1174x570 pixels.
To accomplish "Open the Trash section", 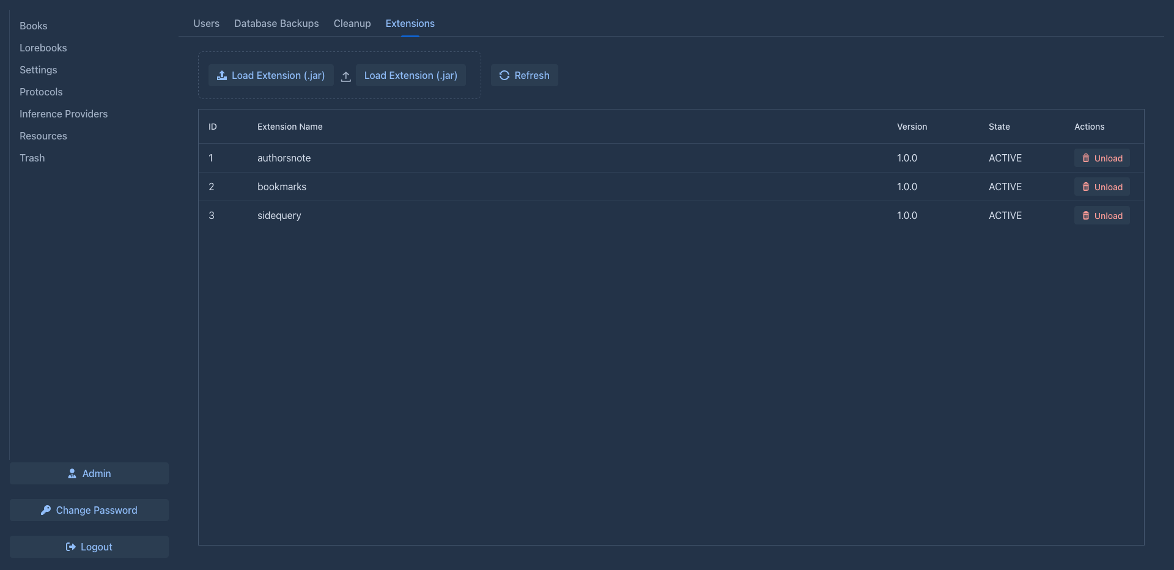I will 32,158.
